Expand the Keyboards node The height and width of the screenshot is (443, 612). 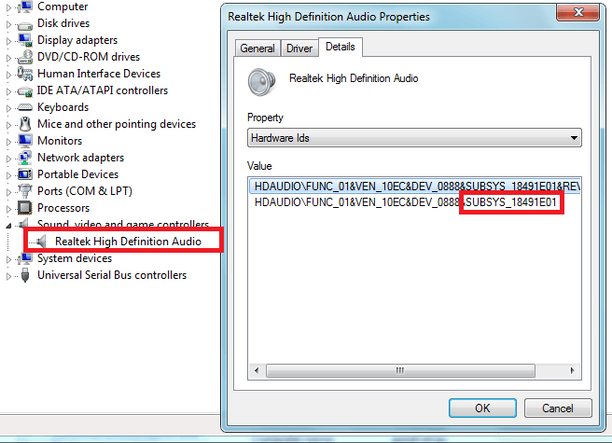[x=8, y=108]
